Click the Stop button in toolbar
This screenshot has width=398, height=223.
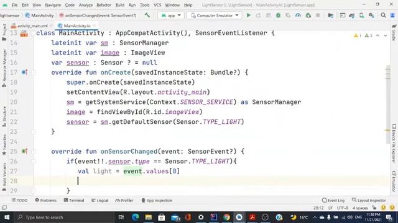pos(318,15)
